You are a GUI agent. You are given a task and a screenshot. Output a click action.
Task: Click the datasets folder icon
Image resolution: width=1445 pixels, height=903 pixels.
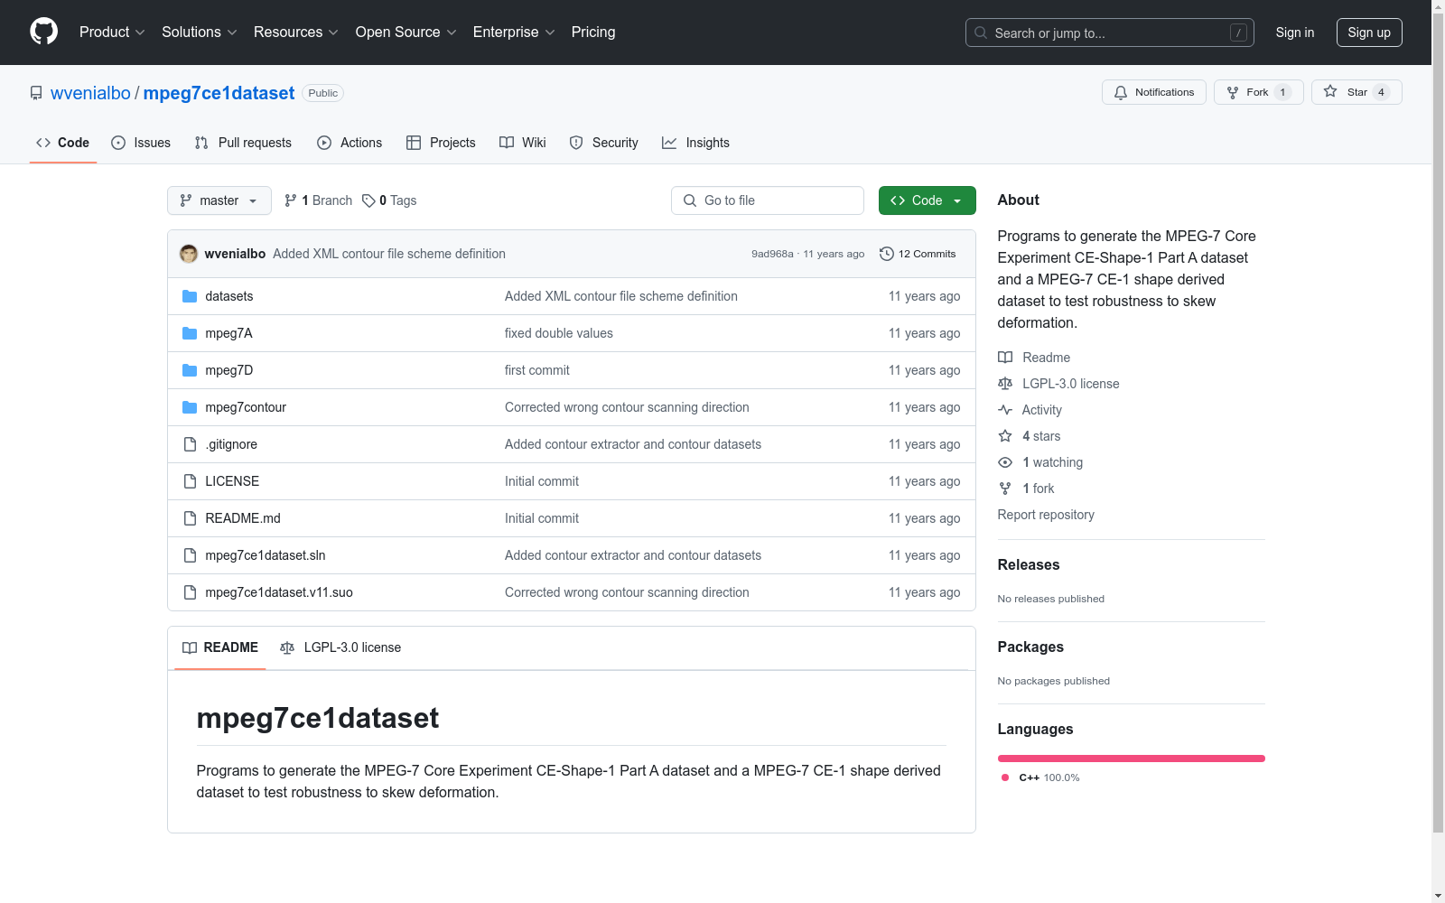(190, 296)
